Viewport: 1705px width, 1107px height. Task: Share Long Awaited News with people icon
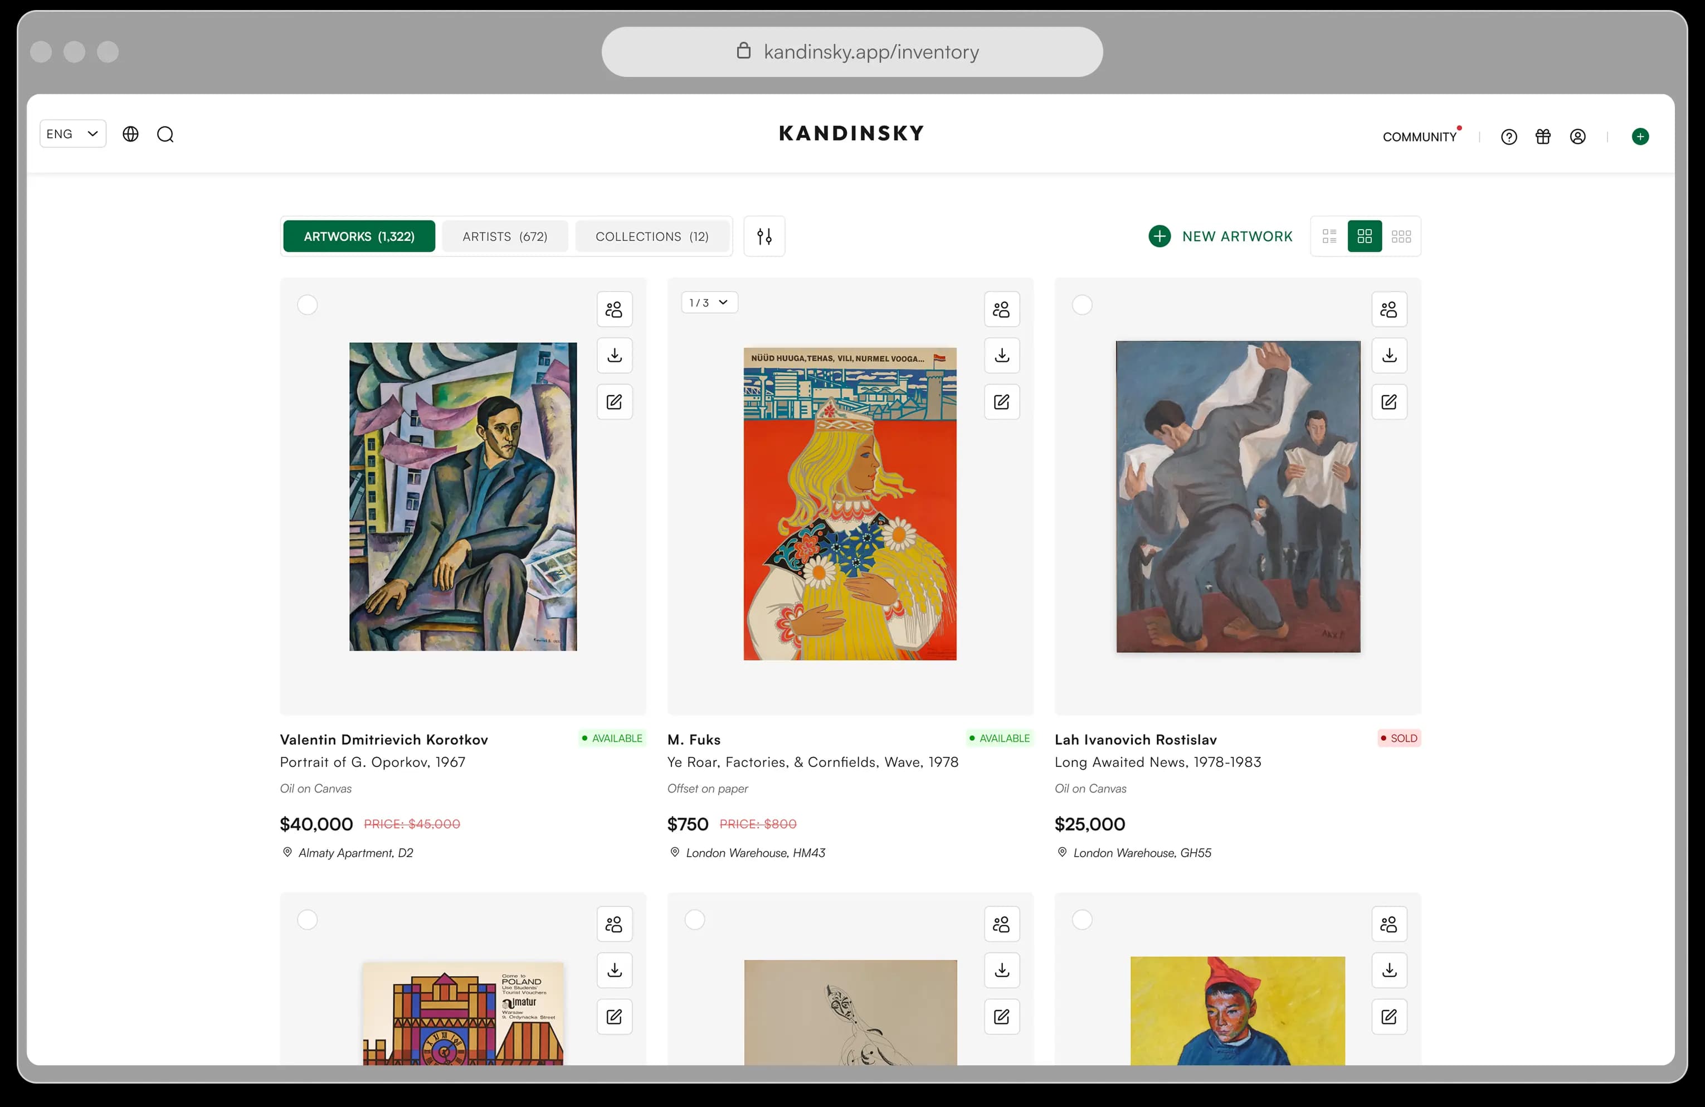click(1389, 309)
